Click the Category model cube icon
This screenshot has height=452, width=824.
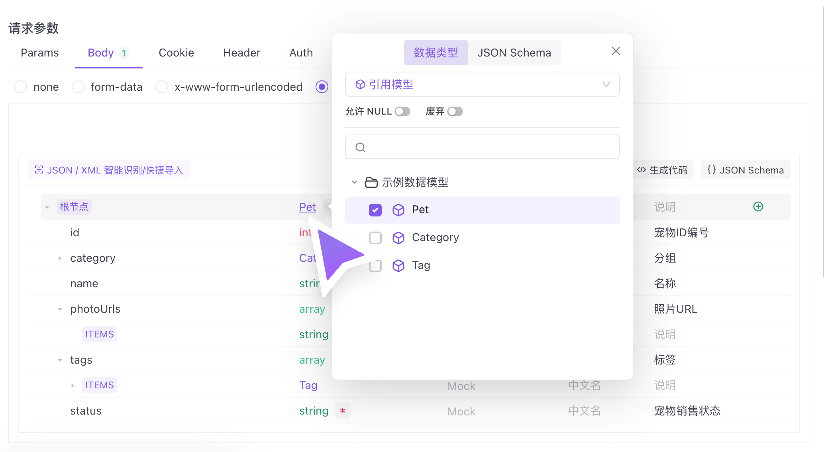point(398,238)
